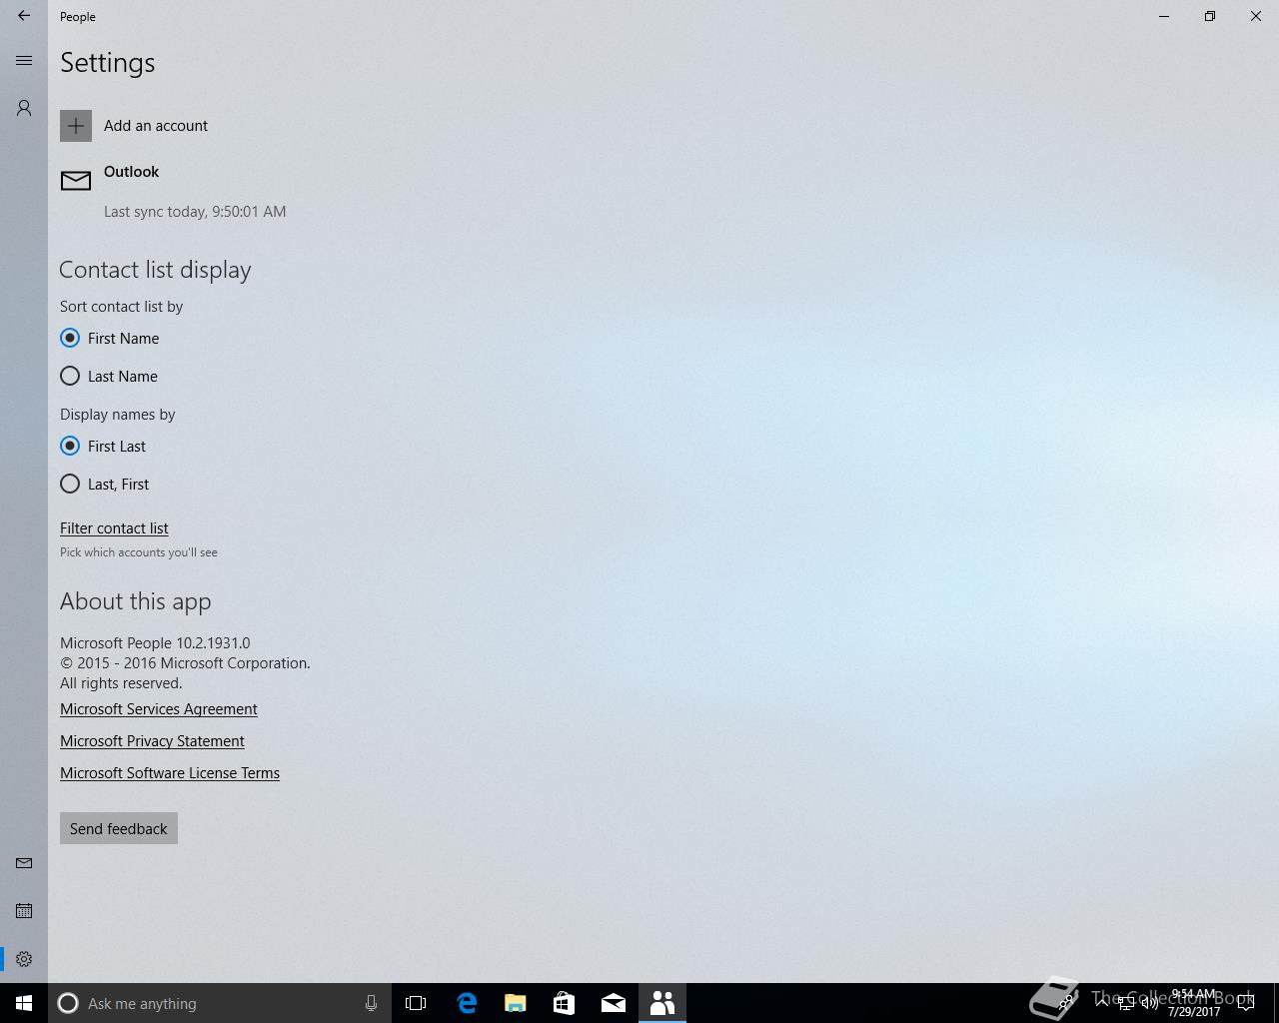Restore down the People window
Image resolution: width=1279 pixels, height=1023 pixels.
tap(1210, 16)
